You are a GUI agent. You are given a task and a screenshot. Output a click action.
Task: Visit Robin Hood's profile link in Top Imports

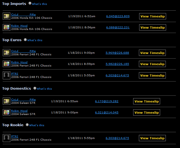point(19,26)
